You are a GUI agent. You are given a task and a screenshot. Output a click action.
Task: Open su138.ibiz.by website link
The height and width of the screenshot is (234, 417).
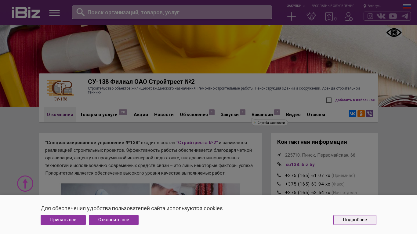(300, 165)
